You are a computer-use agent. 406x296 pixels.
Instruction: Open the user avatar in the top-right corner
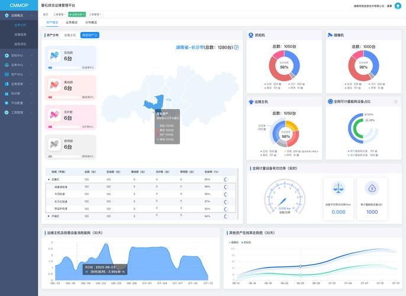coord(398,6)
